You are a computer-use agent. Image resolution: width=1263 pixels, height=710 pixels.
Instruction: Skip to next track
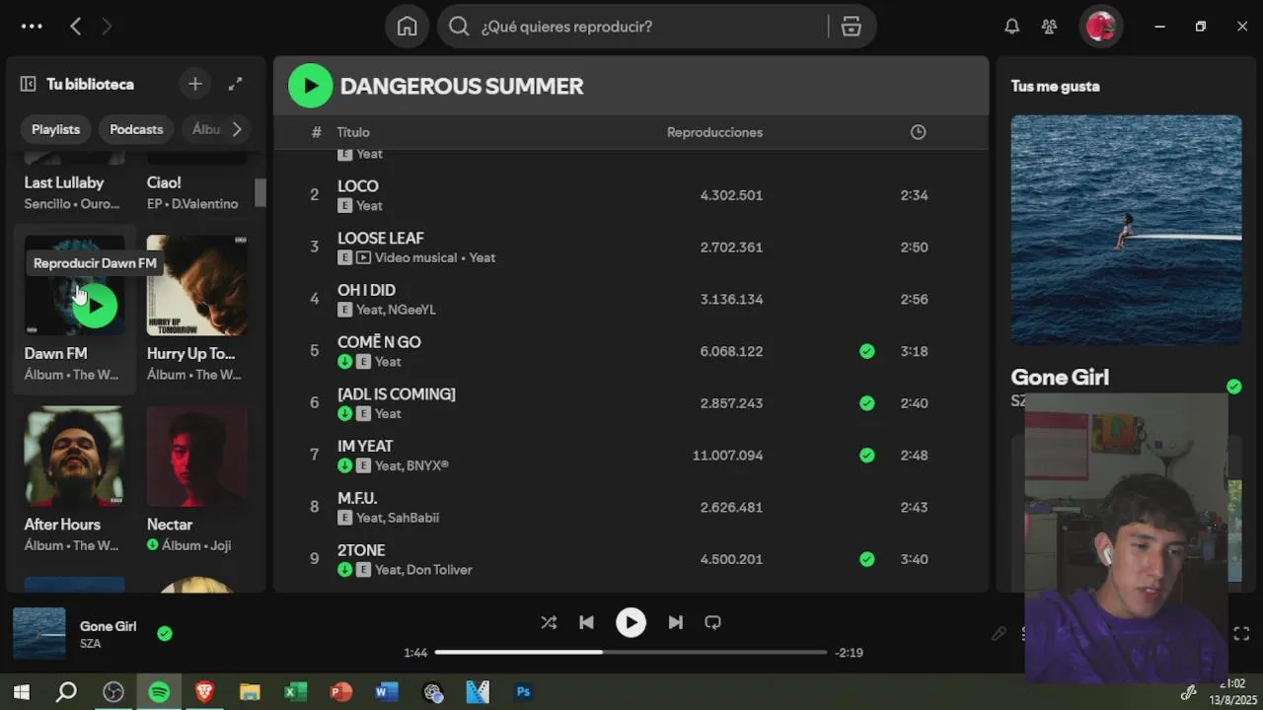pos(675,622)
